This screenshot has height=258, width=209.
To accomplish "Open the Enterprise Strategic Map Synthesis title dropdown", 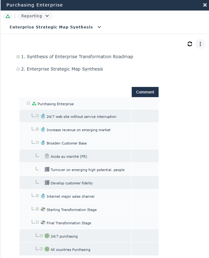I will pyautogui.click(x=99, y=27).
